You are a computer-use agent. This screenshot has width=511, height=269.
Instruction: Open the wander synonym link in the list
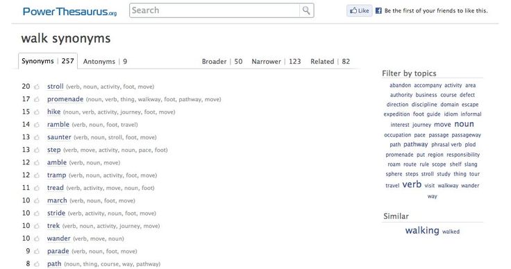[58, 238]
